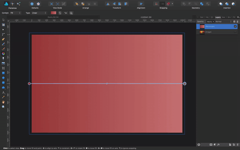240x150 pixels.
Task: Switch to the Pixel Persona
Action: (x=12, y=4)
